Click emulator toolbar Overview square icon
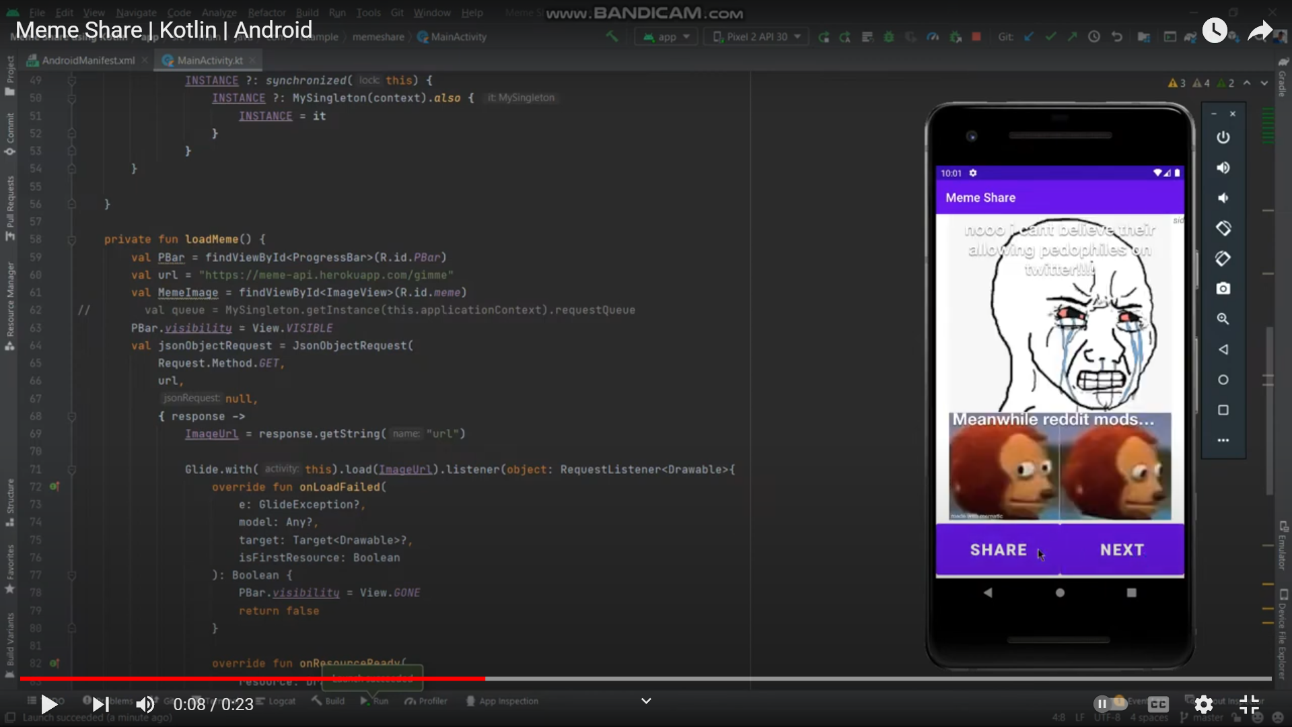This screenshot has width=1292, height=727. [1223, 410]
